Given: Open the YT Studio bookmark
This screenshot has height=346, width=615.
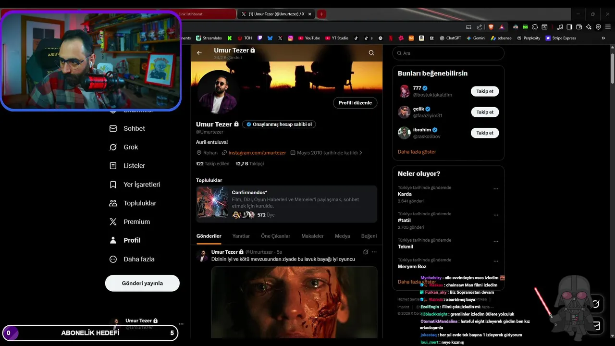Looking at the screenshot, I should (x=337, y=38).
